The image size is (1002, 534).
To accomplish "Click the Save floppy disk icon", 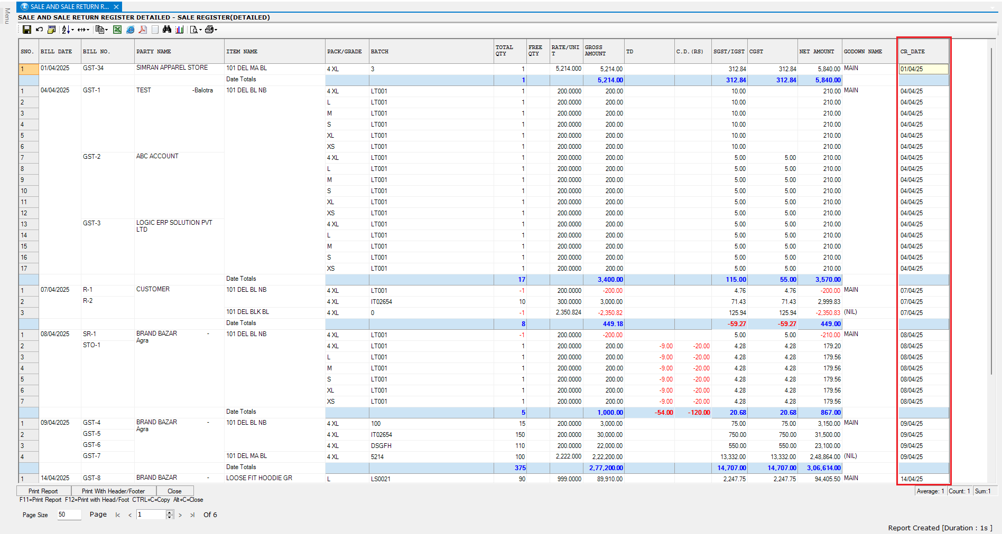I will click(26, 30).
